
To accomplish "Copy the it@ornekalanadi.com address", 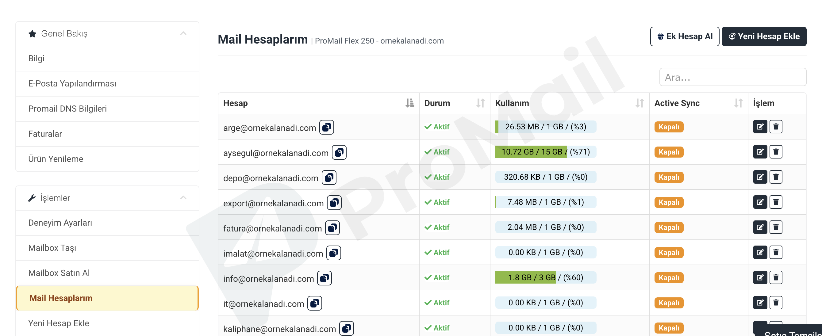I will (314, 303).
